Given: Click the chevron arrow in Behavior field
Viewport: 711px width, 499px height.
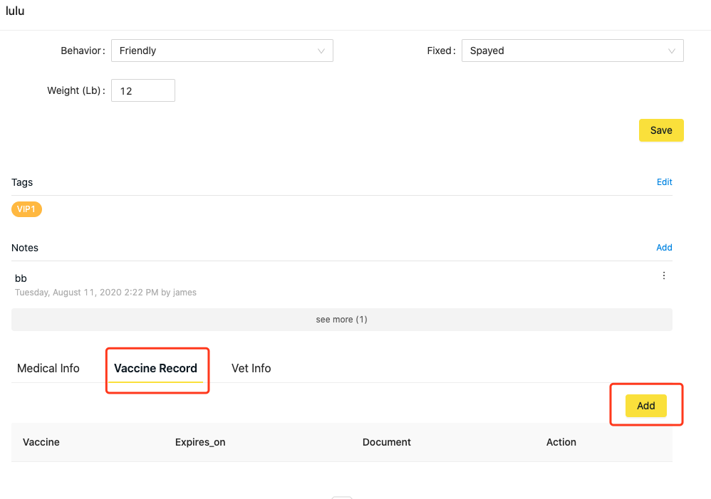Looking at the screenshot, I should pos(321,51).
